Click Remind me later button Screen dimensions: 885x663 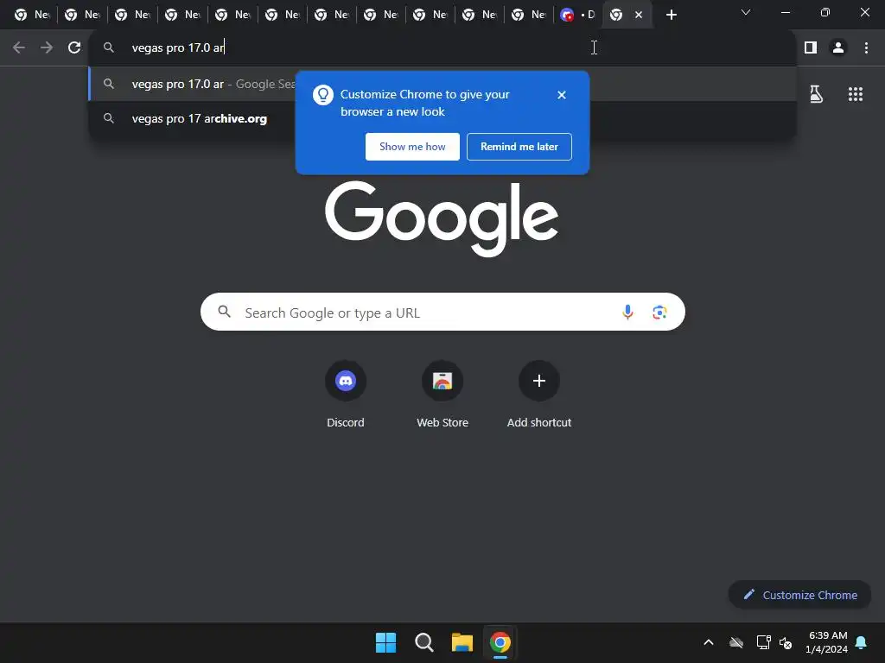(519, 147)
